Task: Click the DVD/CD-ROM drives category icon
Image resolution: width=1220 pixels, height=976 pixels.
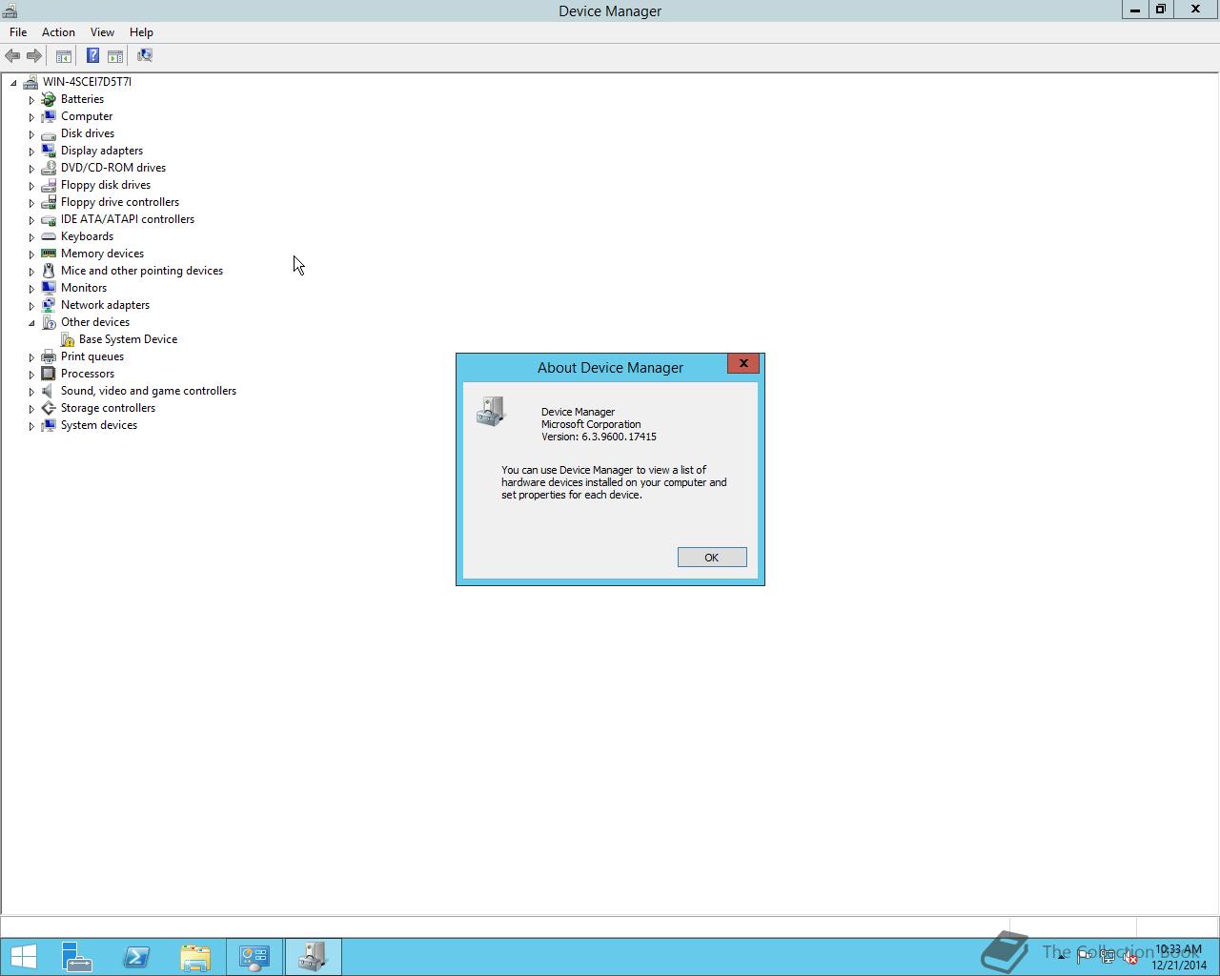Action: click(x=49, y=168)
